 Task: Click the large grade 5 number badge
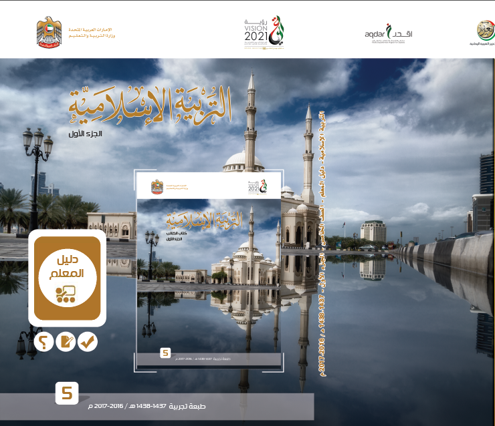coord(67,393)
